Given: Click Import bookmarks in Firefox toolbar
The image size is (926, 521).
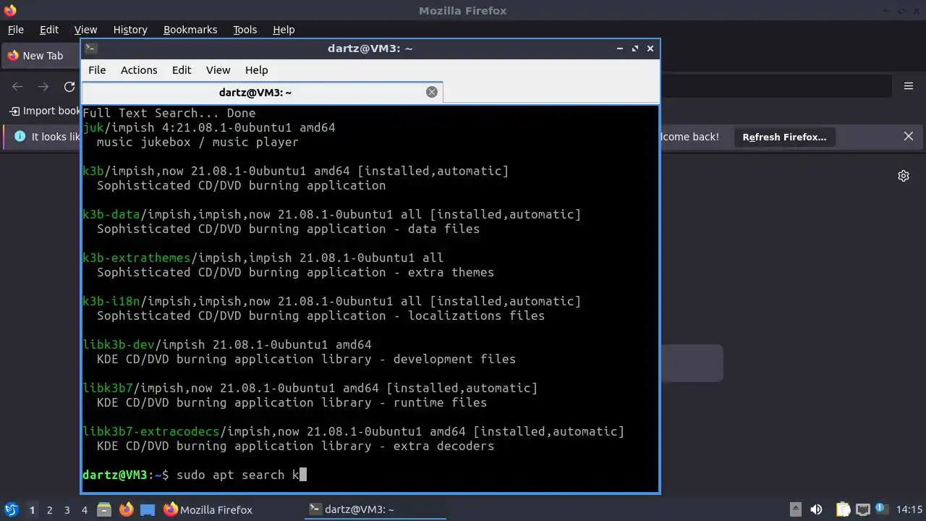Looking at the screenshot, I should (45, 111).
